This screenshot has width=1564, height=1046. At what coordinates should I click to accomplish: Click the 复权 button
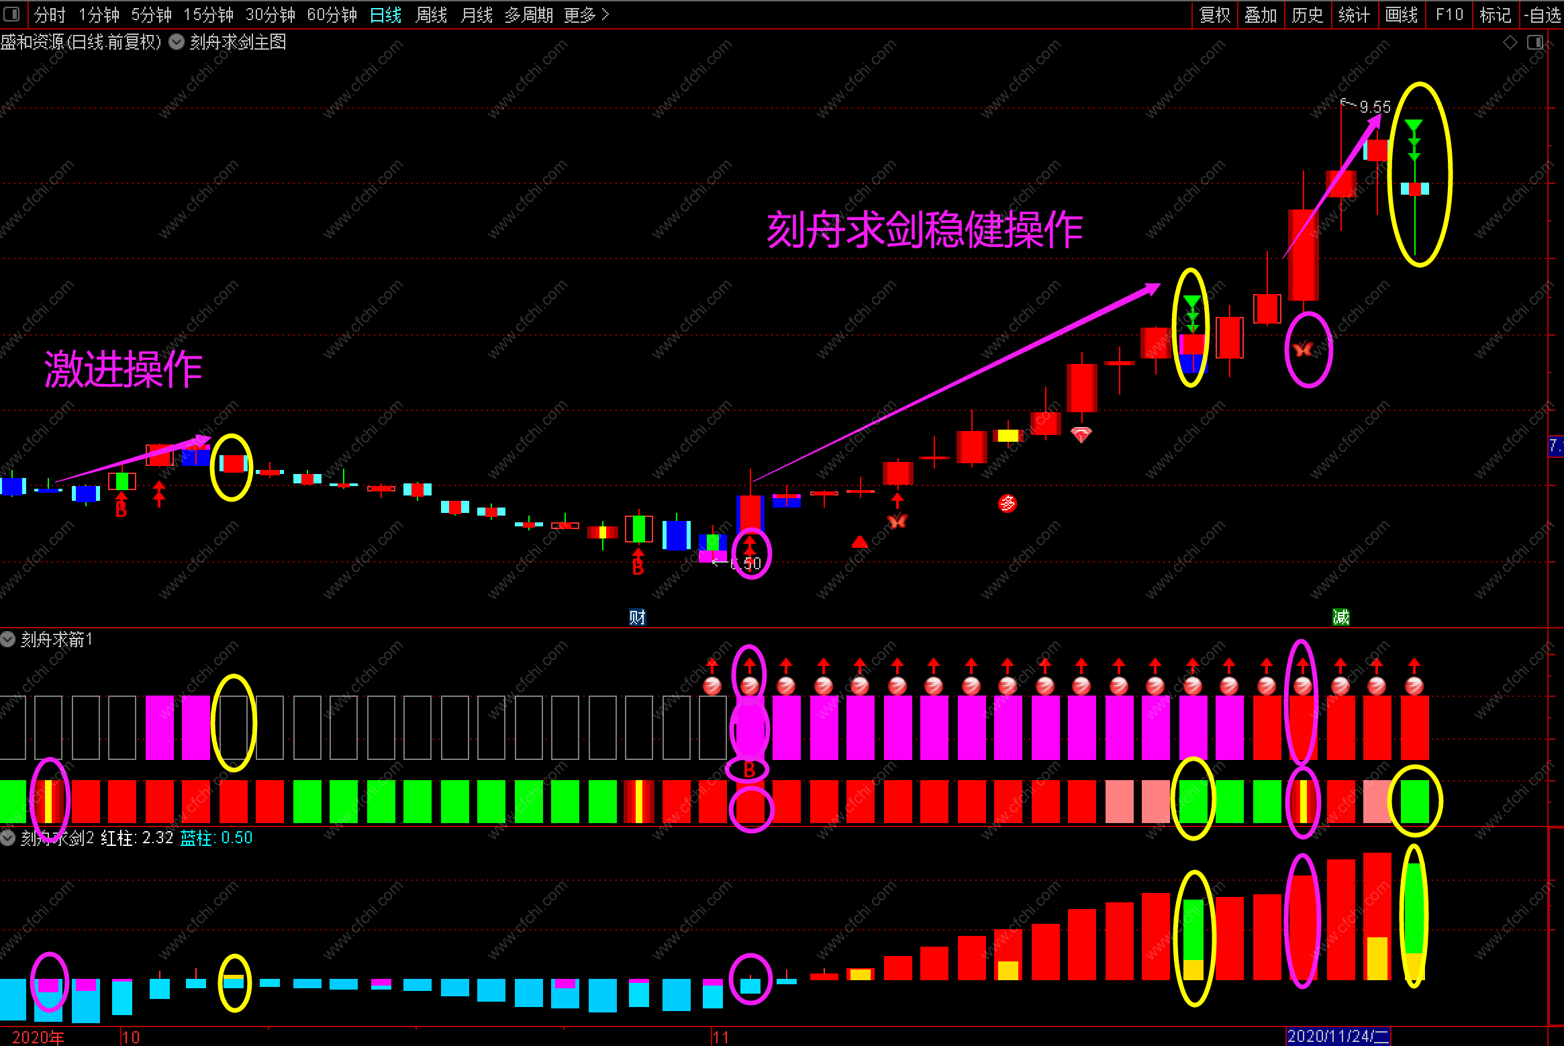point(1214,15)
